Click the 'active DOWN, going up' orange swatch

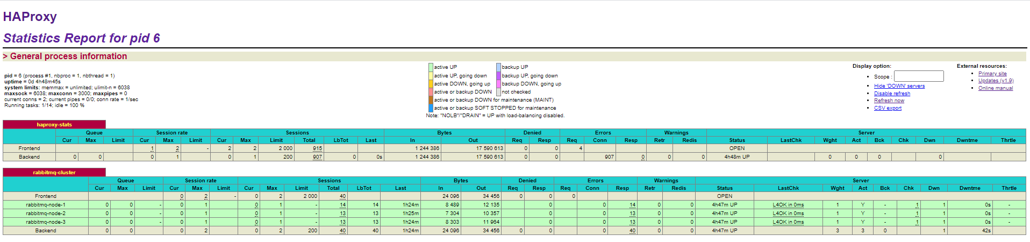pyautogui.click(x=431, y=84)
